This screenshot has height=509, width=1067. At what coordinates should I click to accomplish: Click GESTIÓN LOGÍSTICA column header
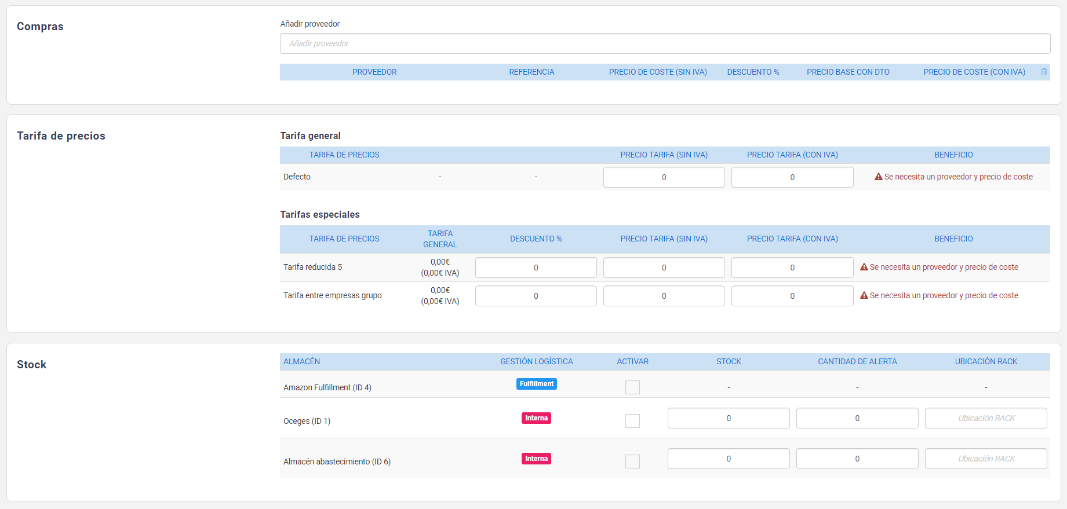537,361
